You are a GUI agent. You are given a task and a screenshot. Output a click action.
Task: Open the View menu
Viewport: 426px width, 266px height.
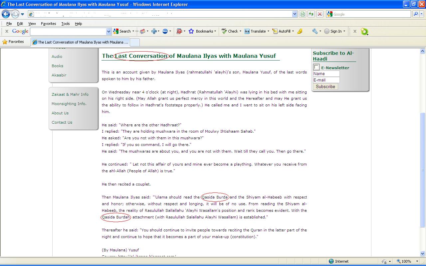[x=32, y=24]
